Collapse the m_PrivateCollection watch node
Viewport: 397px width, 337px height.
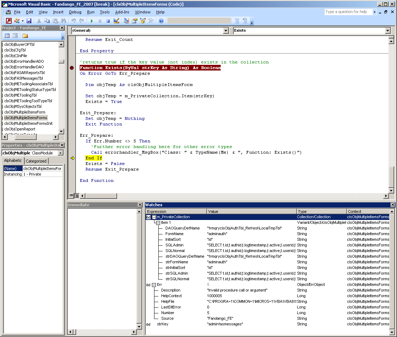pos(154,217)
